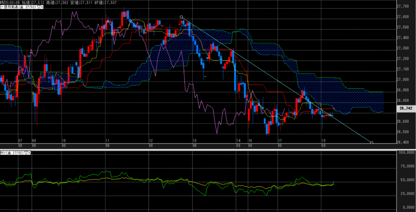Click the date marker 13 on time axis
416x212 pixels.
point(195,140)
